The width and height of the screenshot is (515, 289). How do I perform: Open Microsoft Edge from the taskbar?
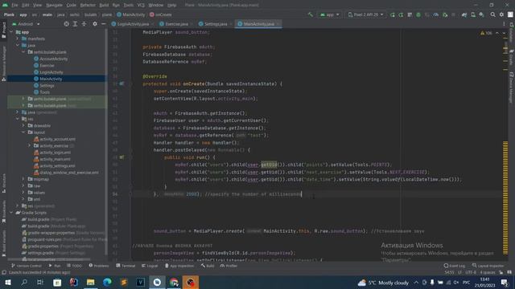(107, 283)
